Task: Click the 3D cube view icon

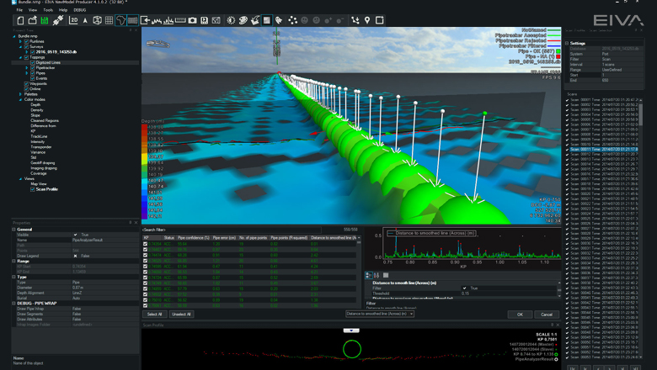Action: [x=97, y=20]
